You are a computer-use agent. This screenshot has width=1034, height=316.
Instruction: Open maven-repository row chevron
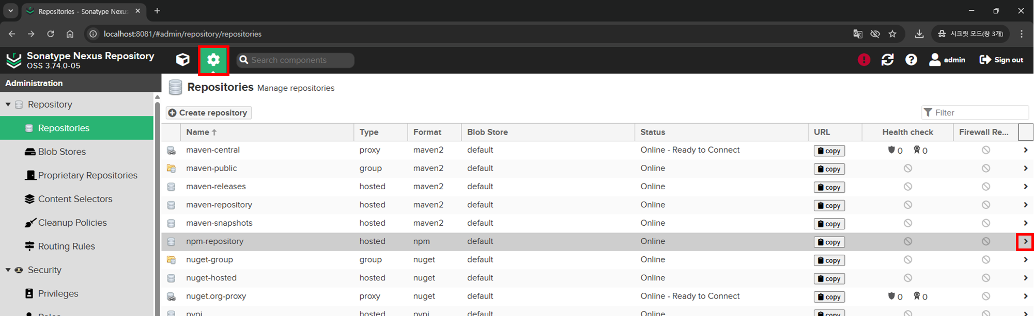(1025, 205)
